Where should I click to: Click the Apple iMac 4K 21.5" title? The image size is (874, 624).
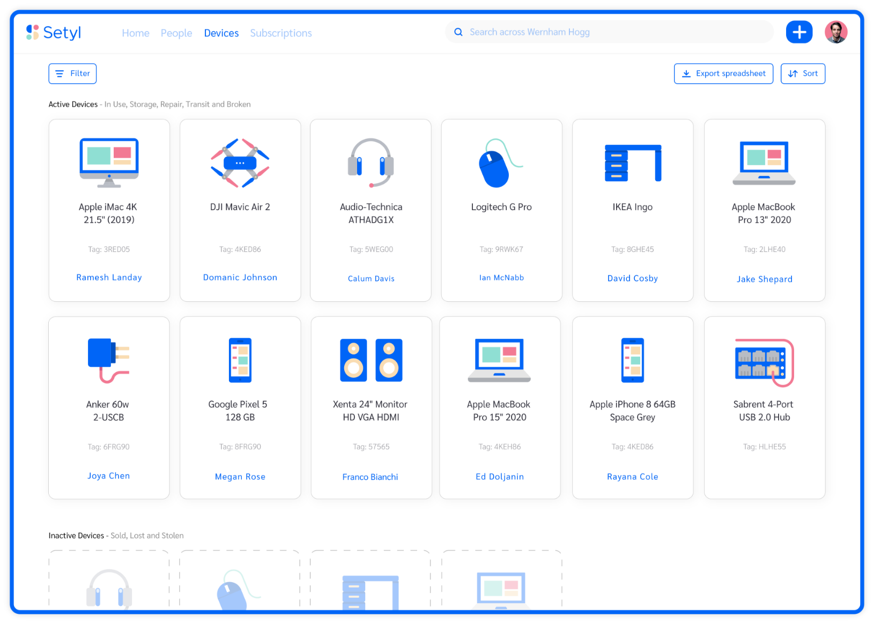(109, 213)
